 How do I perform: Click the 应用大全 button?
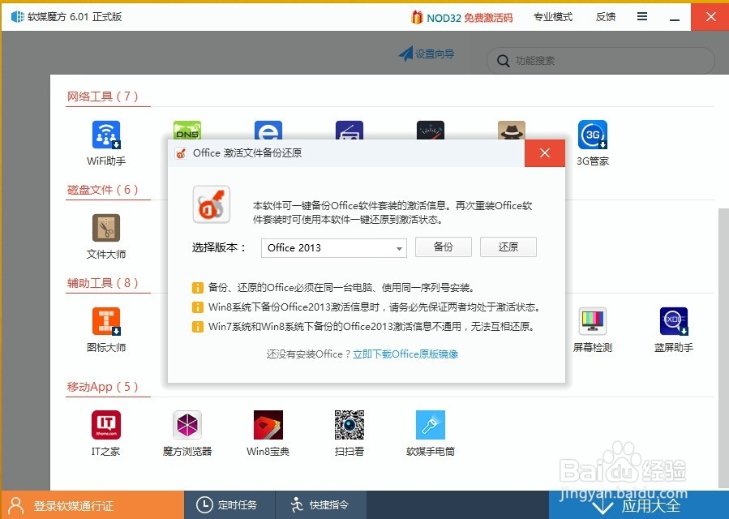pyautogui.click(x=639, y=505)
